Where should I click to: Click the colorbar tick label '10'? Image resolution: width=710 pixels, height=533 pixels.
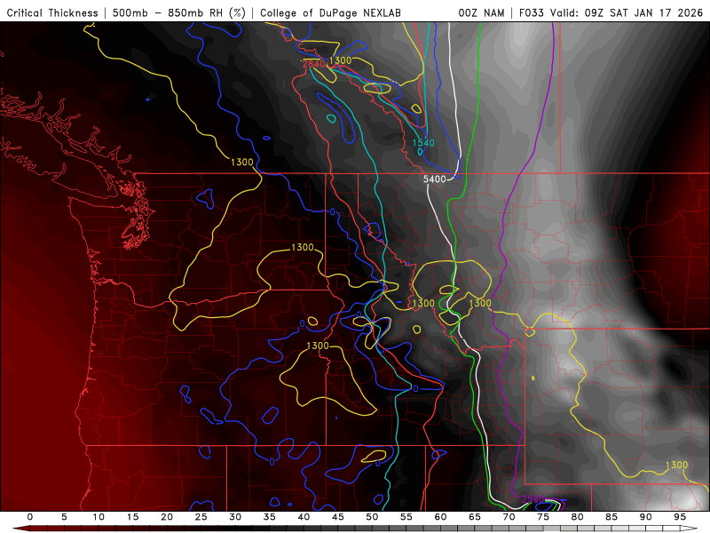pyautogui.click(x=99, y=517)
